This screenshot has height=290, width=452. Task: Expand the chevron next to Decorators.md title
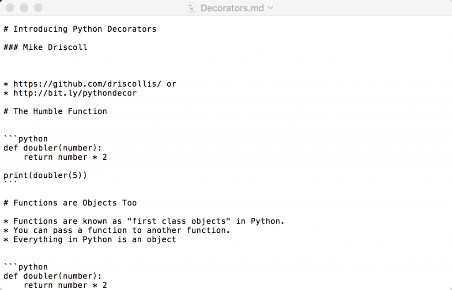tap(271, 8)
